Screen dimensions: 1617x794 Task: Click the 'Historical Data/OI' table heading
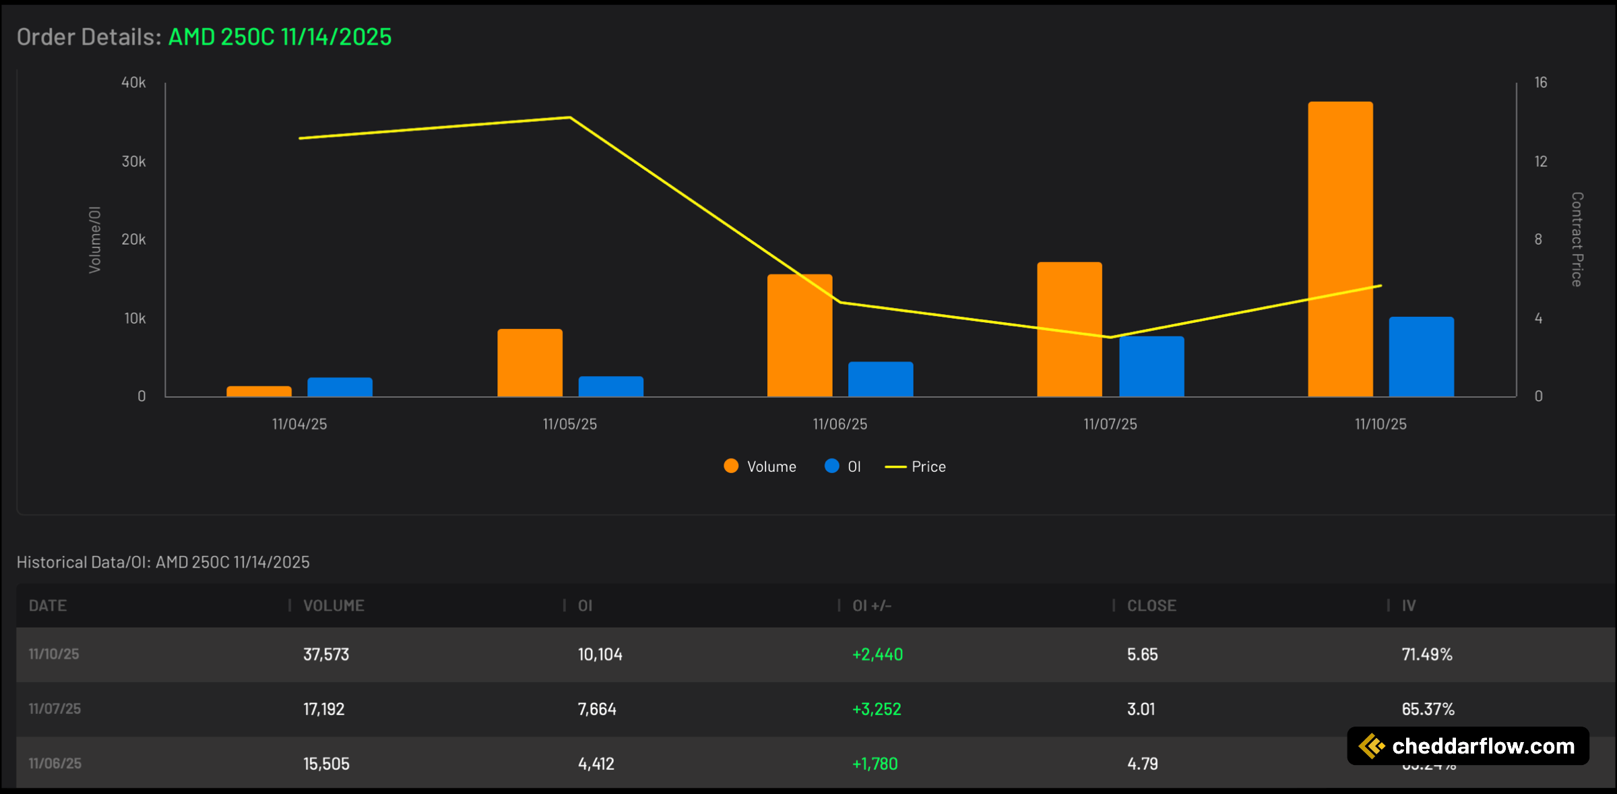point(163,562)
